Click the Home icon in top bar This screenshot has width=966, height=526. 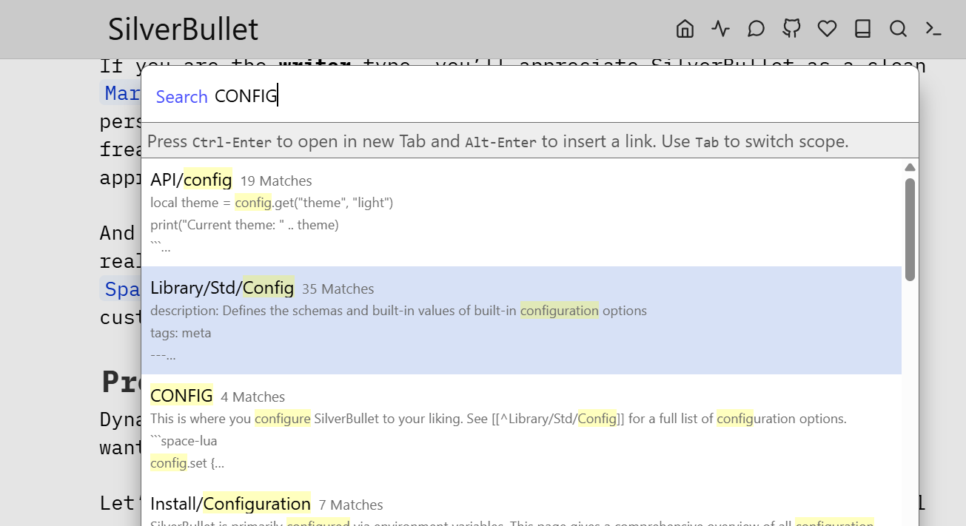point(685,29)
